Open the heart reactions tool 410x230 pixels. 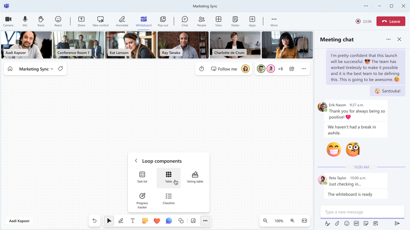pos(157,221)
